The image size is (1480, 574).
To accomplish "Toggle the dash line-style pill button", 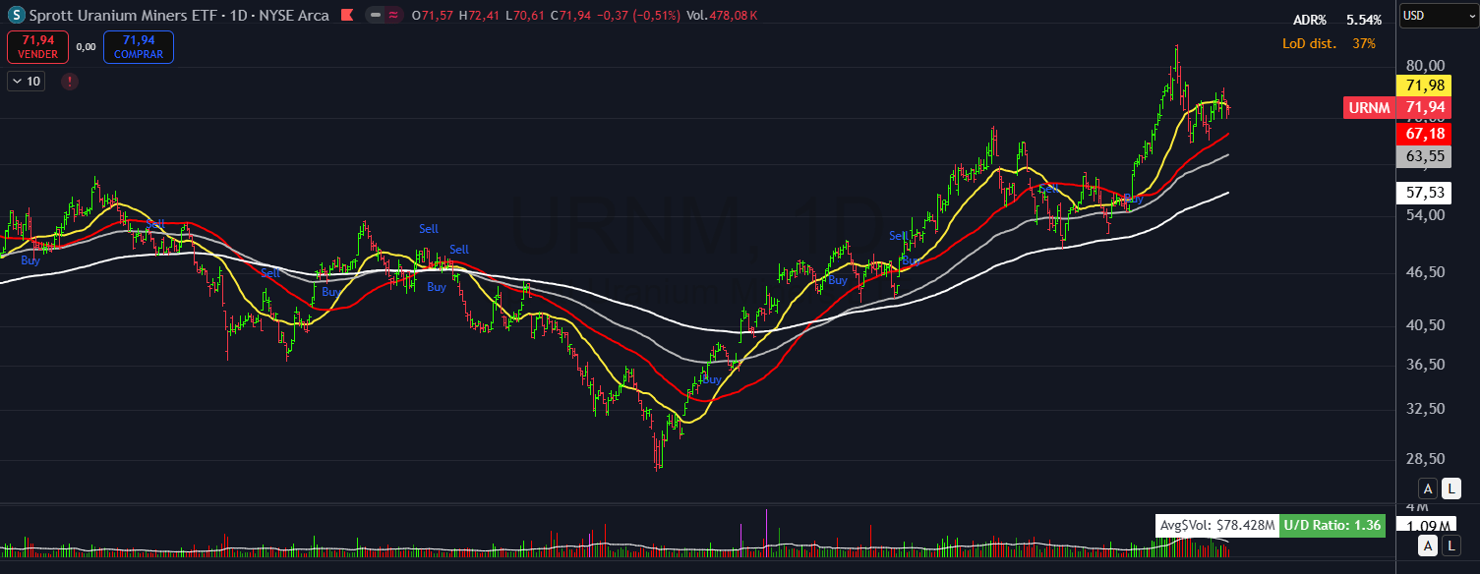I will [377, 16].
